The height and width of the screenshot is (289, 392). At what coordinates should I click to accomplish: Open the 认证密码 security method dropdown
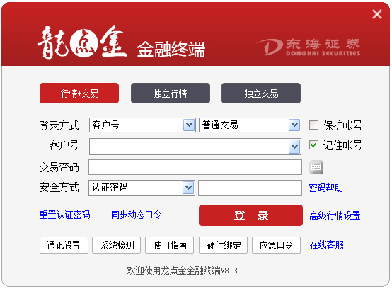tap(188, 188)
